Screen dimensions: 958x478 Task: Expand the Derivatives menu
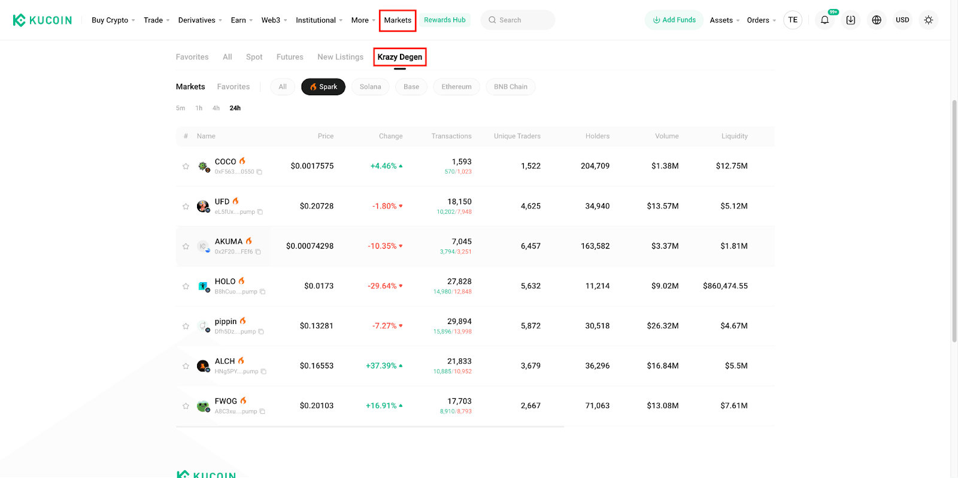click(x=200, y=20)
